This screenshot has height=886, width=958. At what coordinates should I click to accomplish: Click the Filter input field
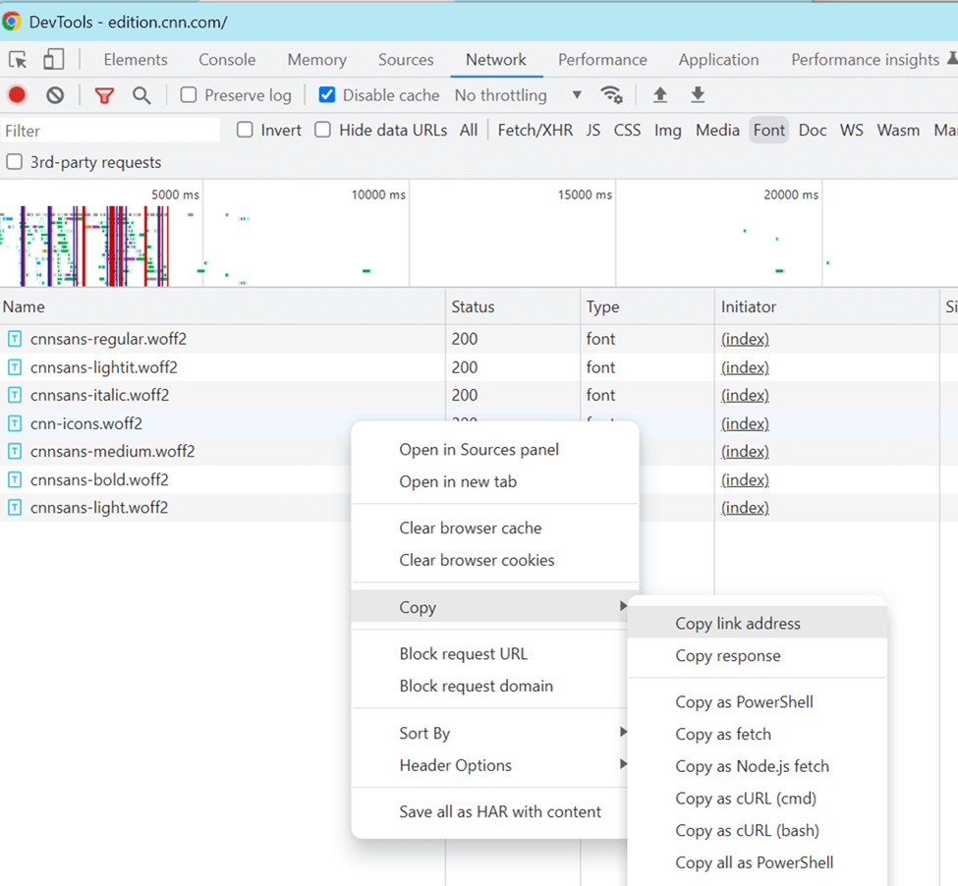110,129
